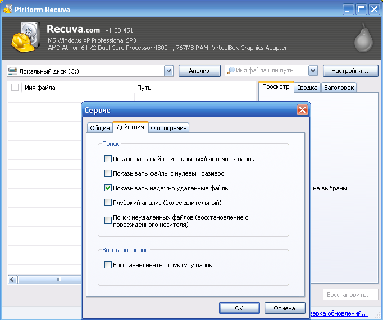Click the Recuva.com header title
383x320 pixels.
pos(73,29)
